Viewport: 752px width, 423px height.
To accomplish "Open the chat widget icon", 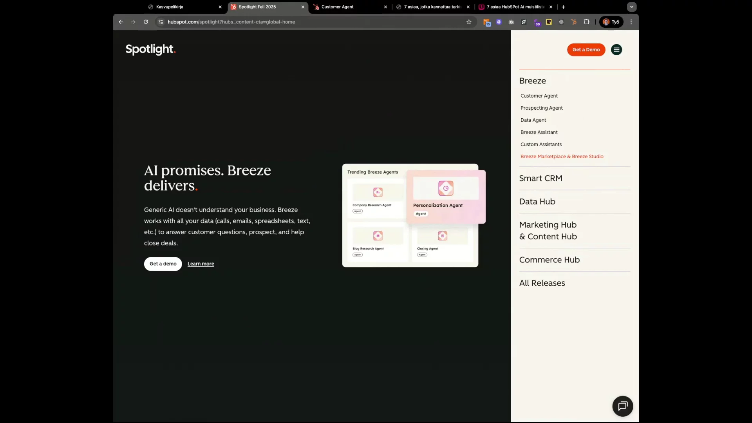I will pos(623,406).
